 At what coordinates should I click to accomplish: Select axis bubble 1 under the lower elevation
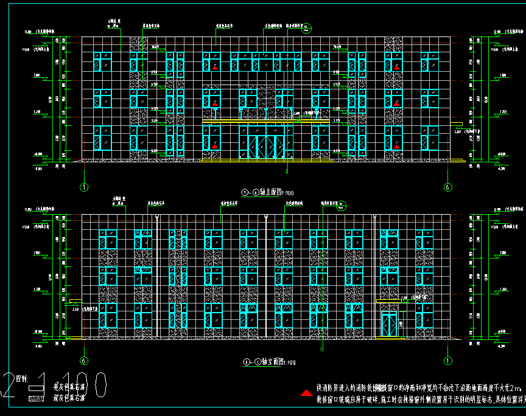448,361
